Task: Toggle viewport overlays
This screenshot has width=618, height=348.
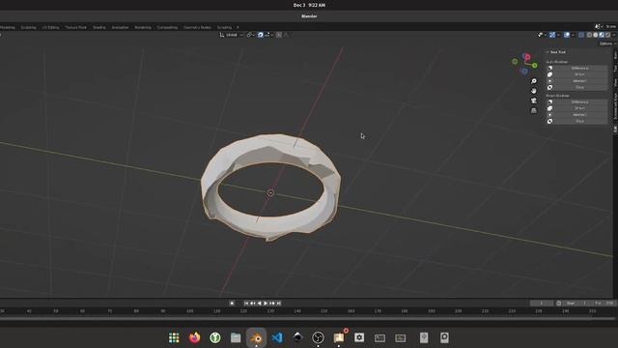Action: (567, 35)
